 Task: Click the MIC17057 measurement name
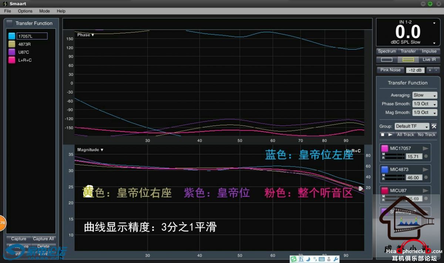coord(400,148)
